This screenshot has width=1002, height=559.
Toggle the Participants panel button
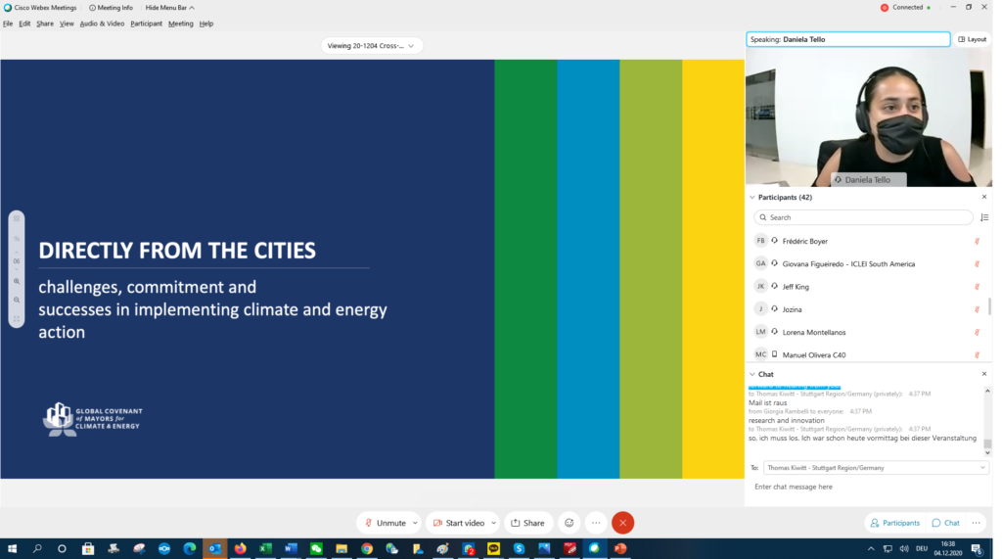pyautogui.click(x=894, y=523)
